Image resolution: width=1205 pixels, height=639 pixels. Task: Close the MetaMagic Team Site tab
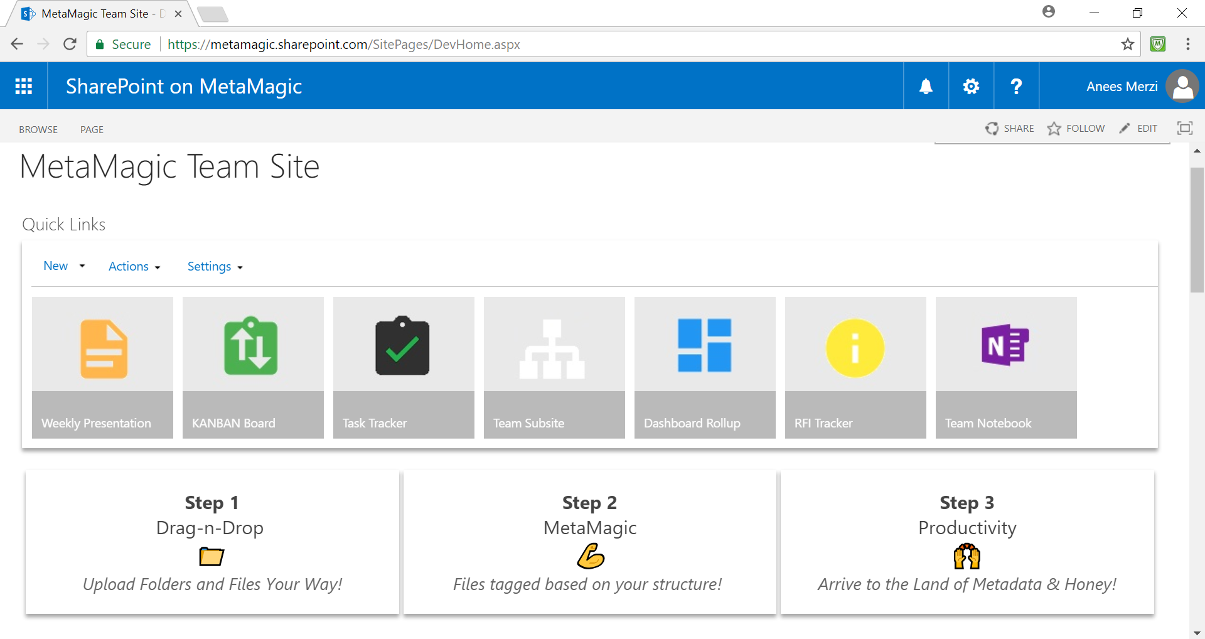click(178, 14)
